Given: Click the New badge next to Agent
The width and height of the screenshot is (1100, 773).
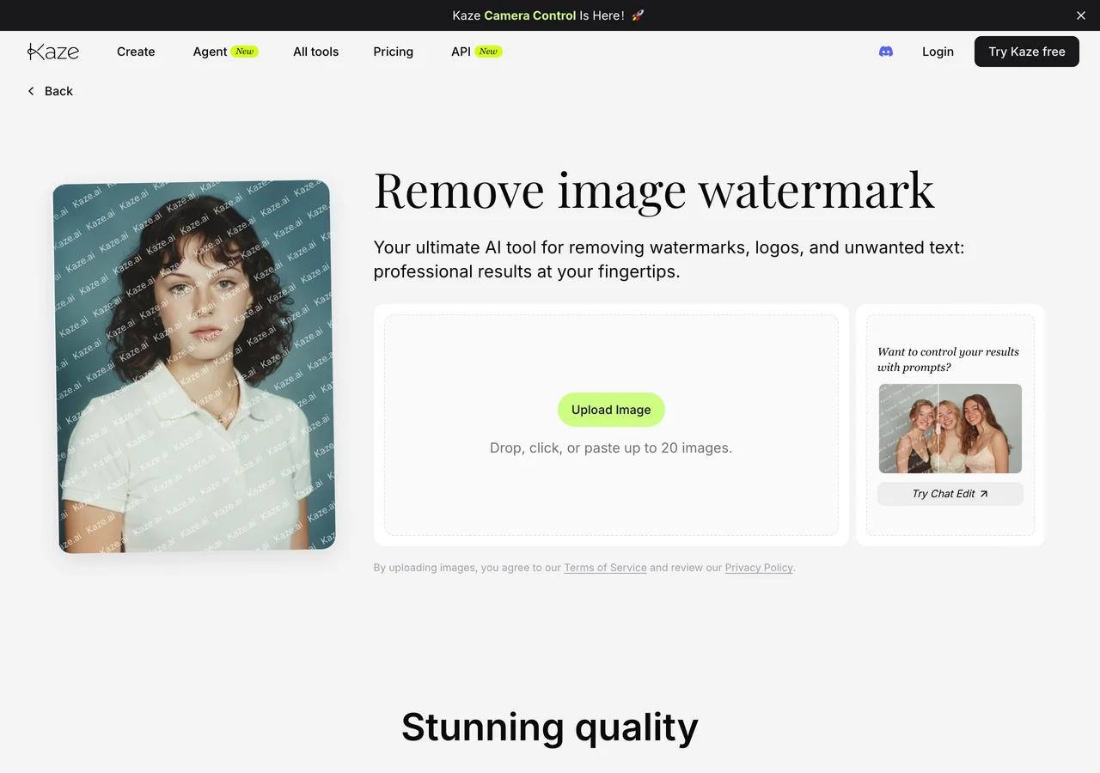Looking at the screenshot, I should pyautogui.click(x=245, y=52).
